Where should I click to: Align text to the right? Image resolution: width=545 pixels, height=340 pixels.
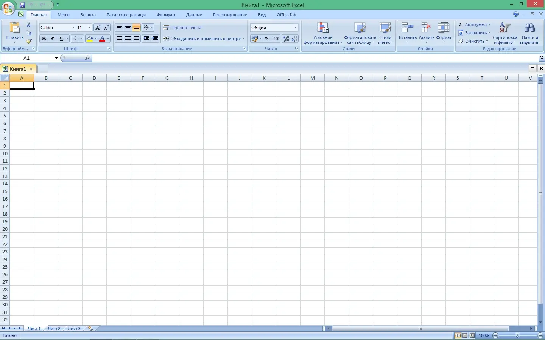[137, 39]
